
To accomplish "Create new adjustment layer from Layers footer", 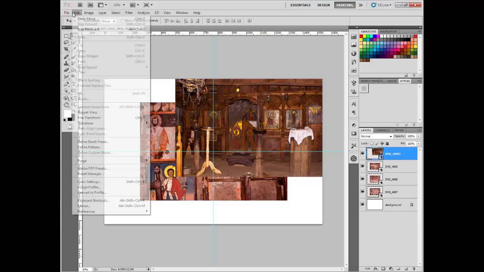I will pos(391,269).
